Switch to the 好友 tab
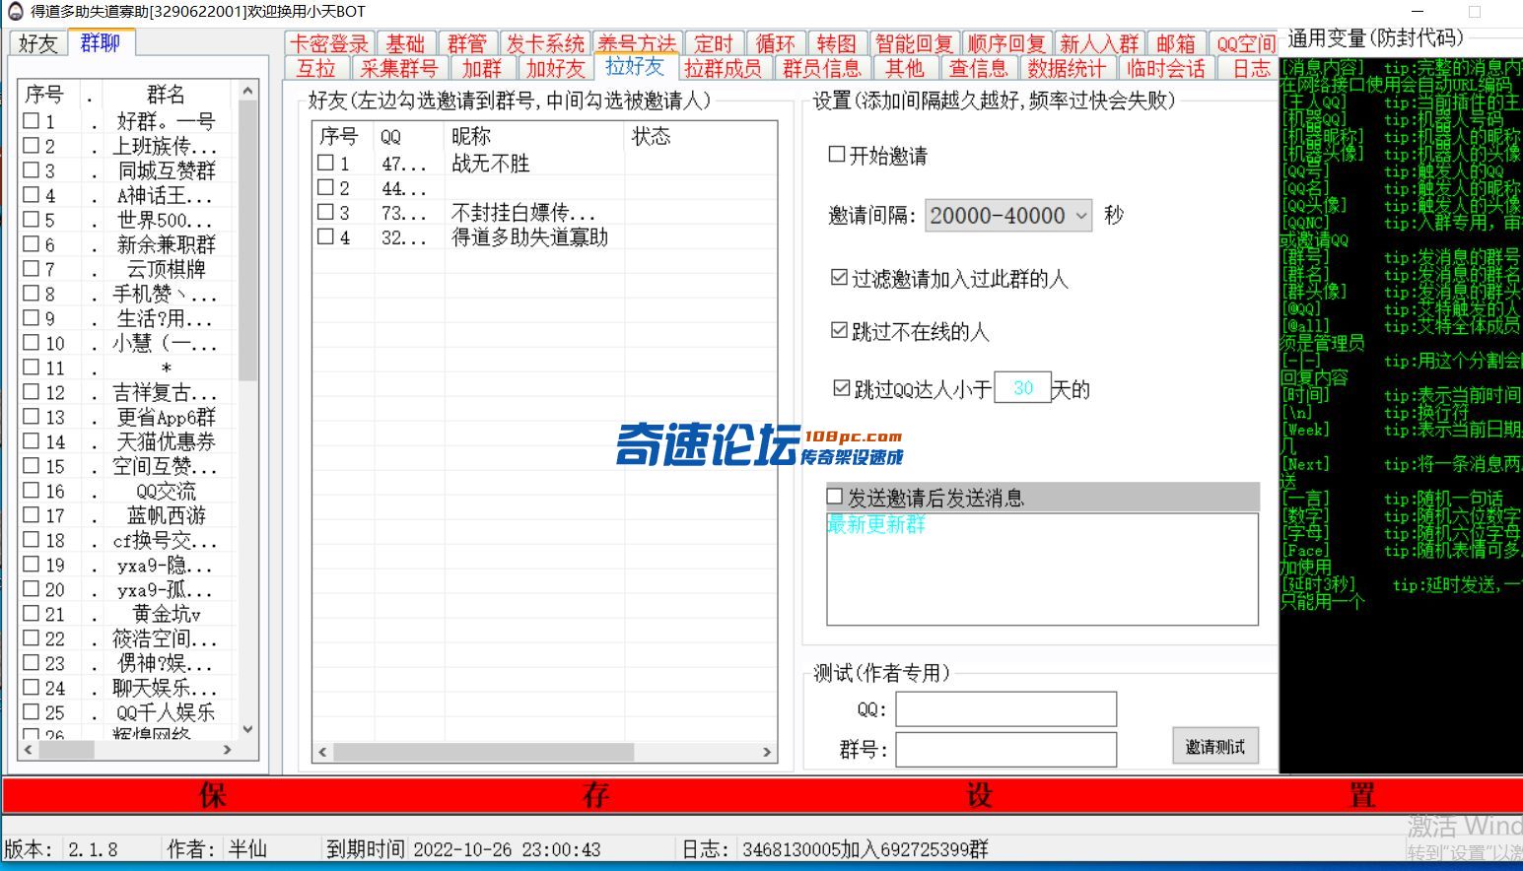 point(38,43)
